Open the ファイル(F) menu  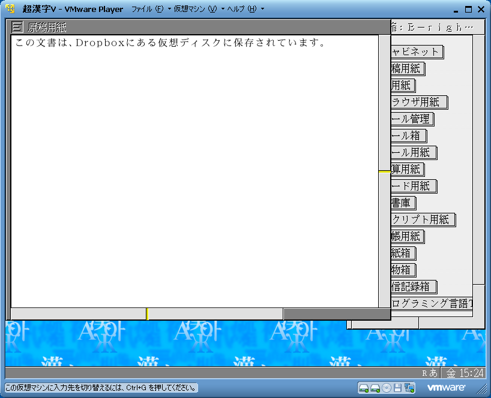(147, 9)
